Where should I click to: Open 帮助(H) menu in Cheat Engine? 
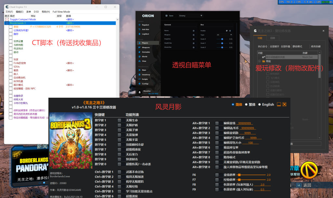(46, 12)
